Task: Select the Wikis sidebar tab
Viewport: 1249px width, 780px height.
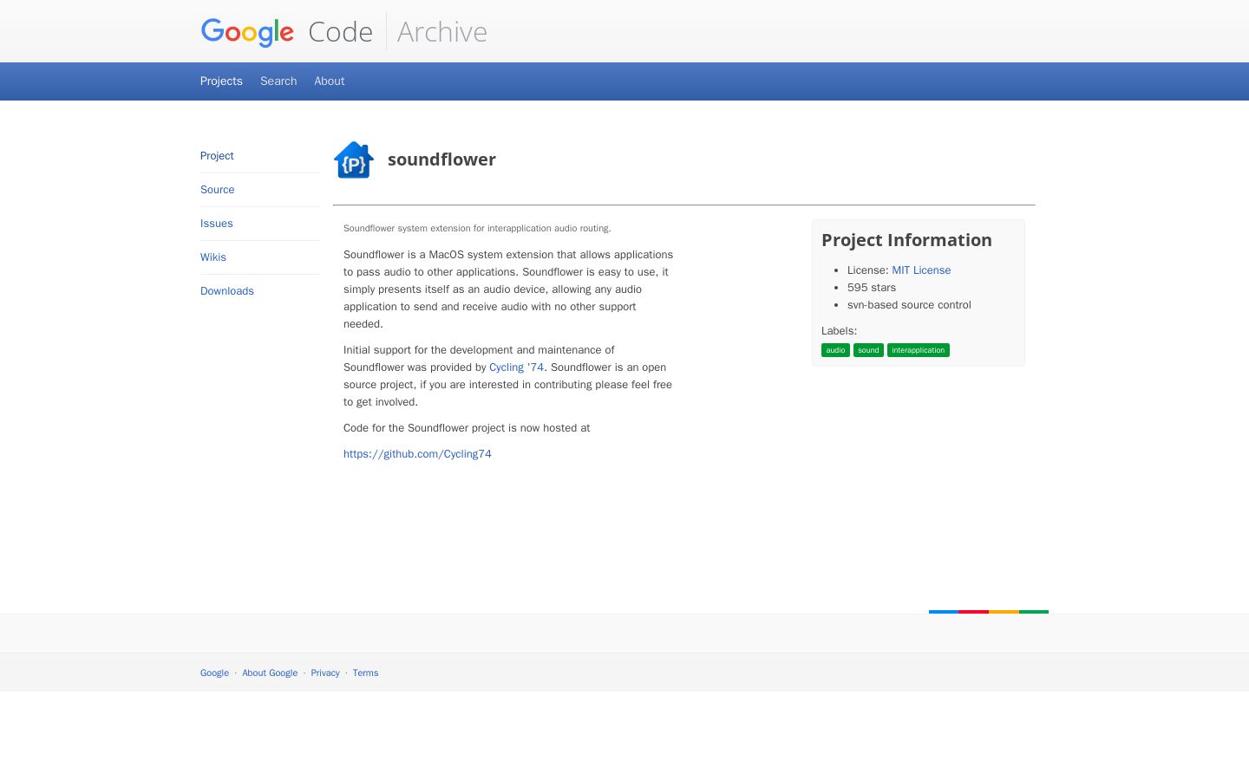Action: 213,257
